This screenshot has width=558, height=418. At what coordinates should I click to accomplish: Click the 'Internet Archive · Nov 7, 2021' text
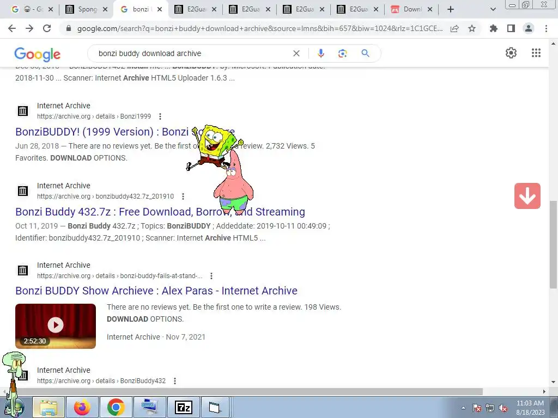pyautogui.click(x=156, y=337)
